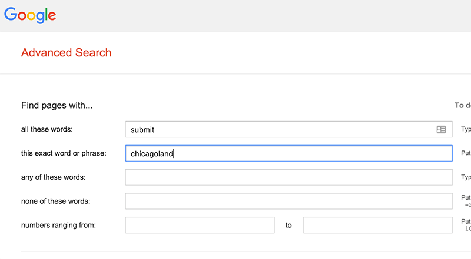Click the Google logo
Screen dimensions: 471x259
pyautogui.click(x=30, y=15)
